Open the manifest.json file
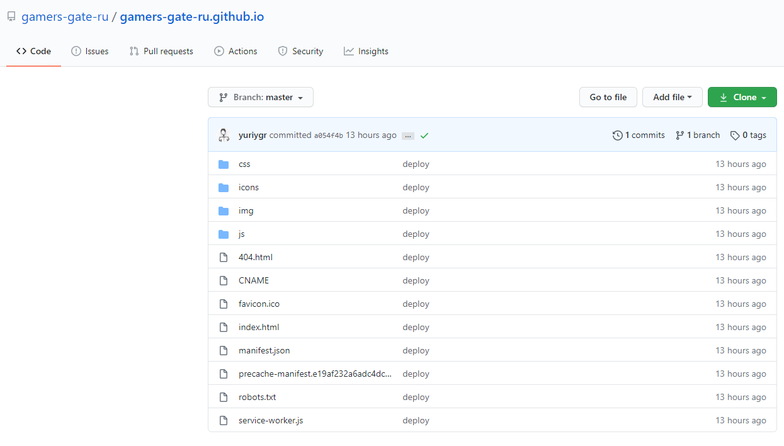 tap(264, 351)
